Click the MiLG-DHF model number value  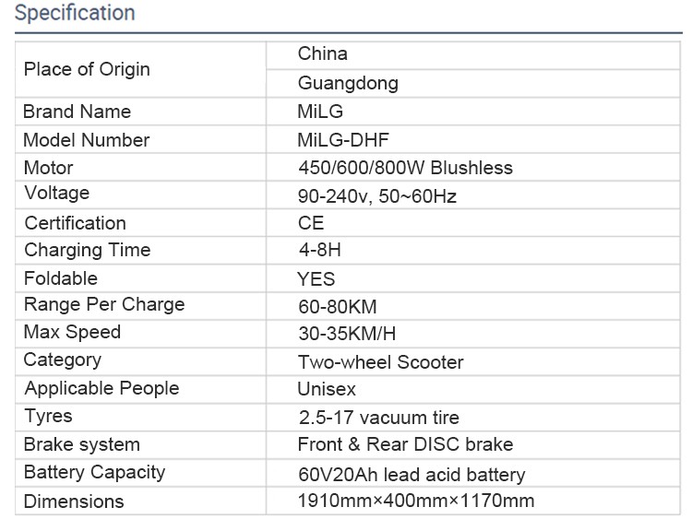pyautogui.click(x=343, y=140)
